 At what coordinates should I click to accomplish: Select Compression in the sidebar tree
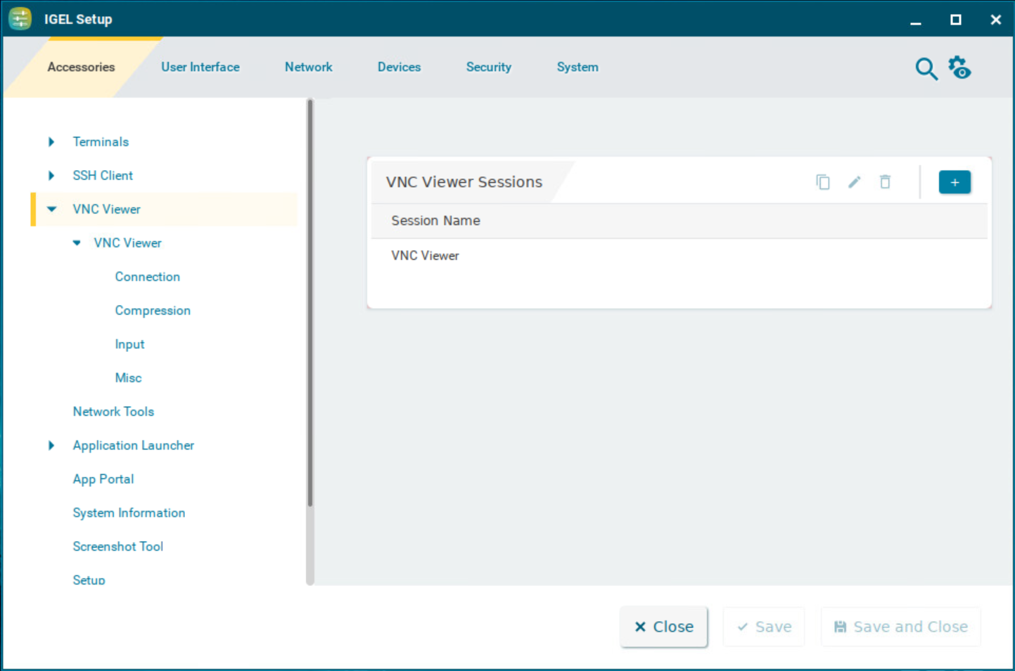pos(153,311)
